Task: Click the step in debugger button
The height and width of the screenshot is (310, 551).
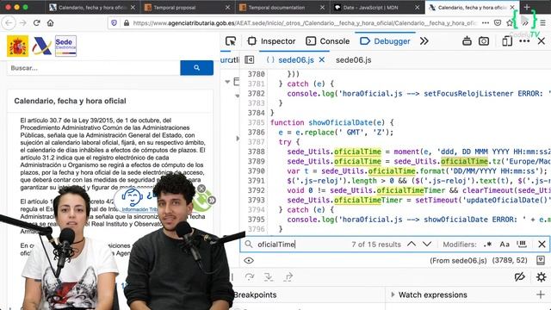Action: coord(269,277)
